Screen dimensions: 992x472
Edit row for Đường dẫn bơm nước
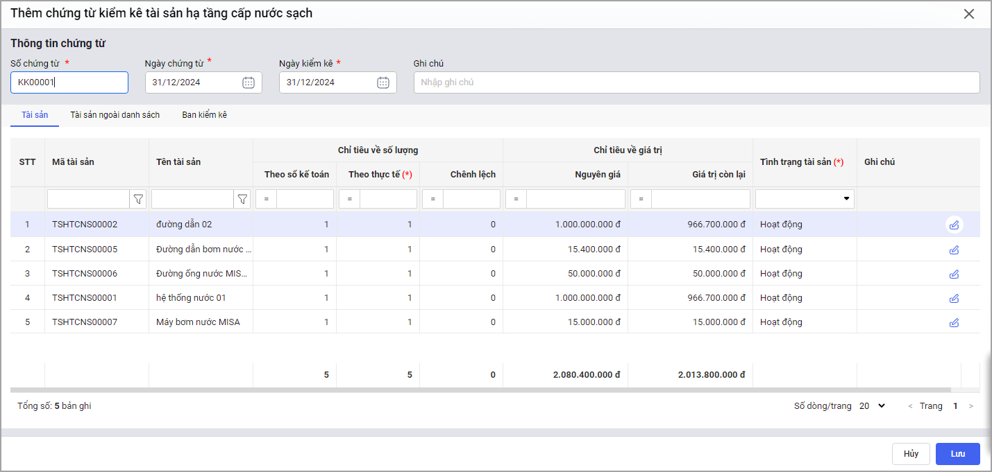tap(954, 250)
